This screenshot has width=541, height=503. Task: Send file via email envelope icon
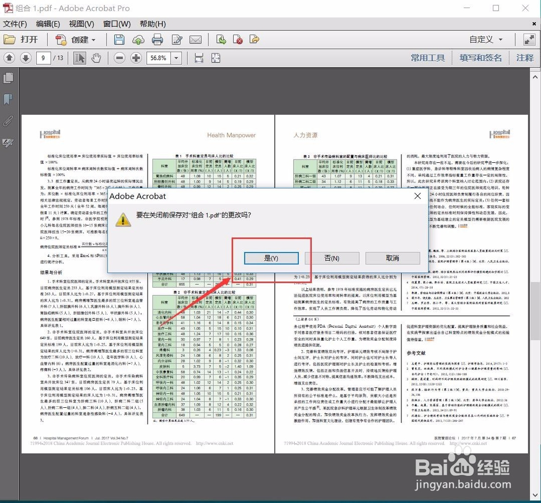196,40
